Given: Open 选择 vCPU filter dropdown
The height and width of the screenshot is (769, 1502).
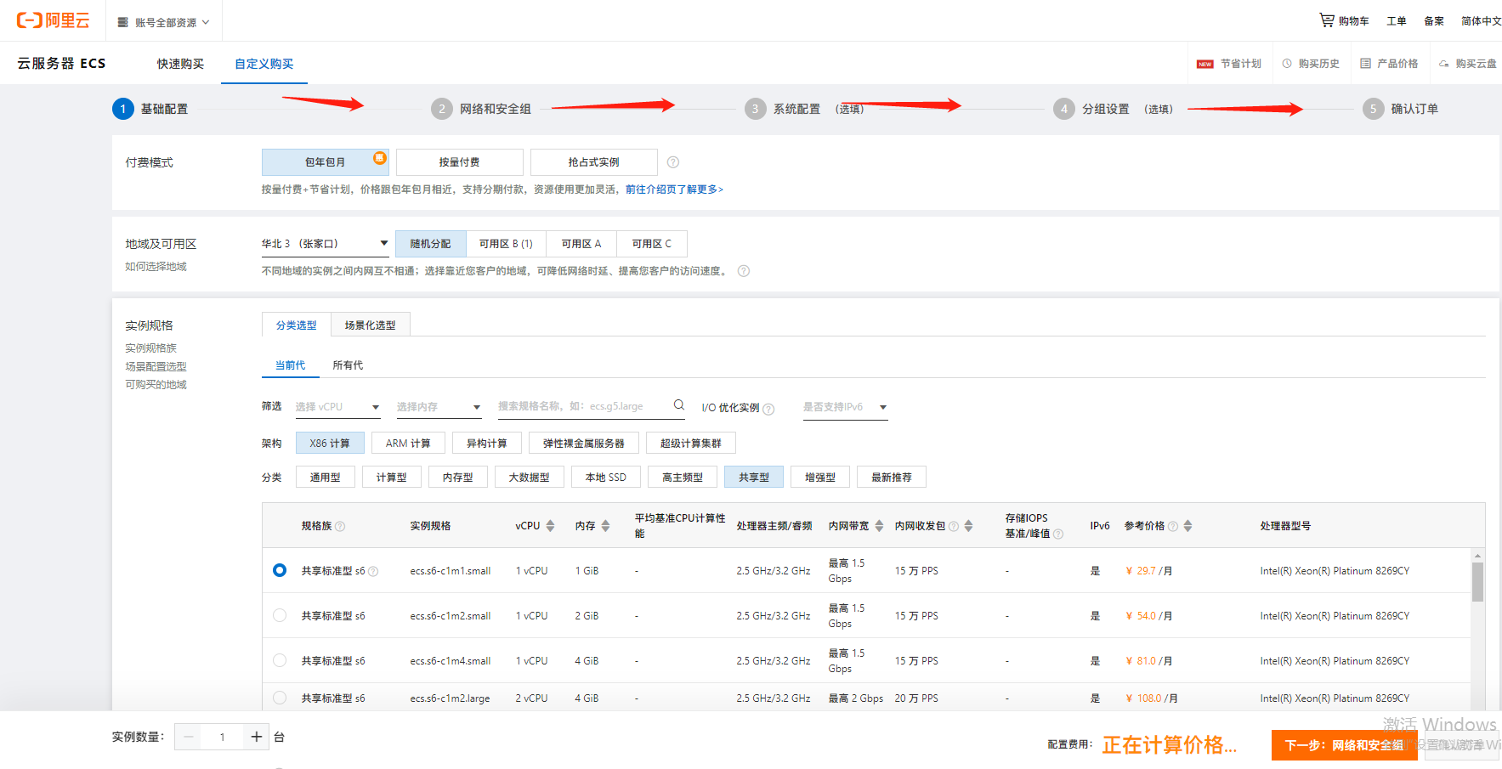Looking at the screenshot, I should [337, 407].
